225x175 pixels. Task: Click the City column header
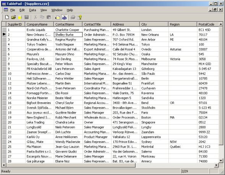point(154,24)
